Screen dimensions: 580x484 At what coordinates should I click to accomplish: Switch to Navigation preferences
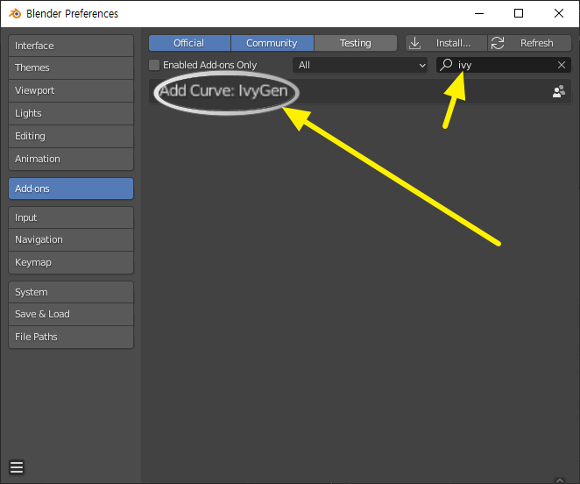pos(71,239)
